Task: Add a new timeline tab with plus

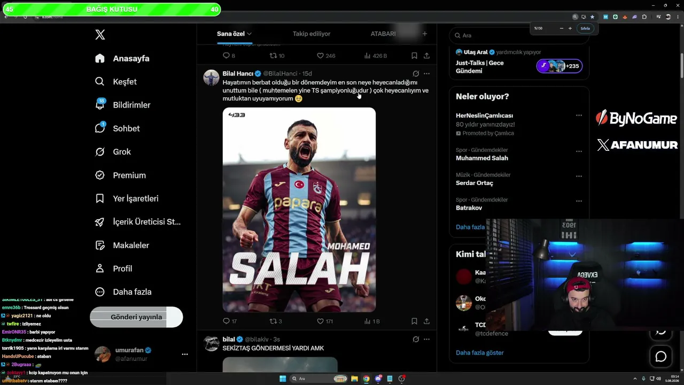Action: coord(425,34)
